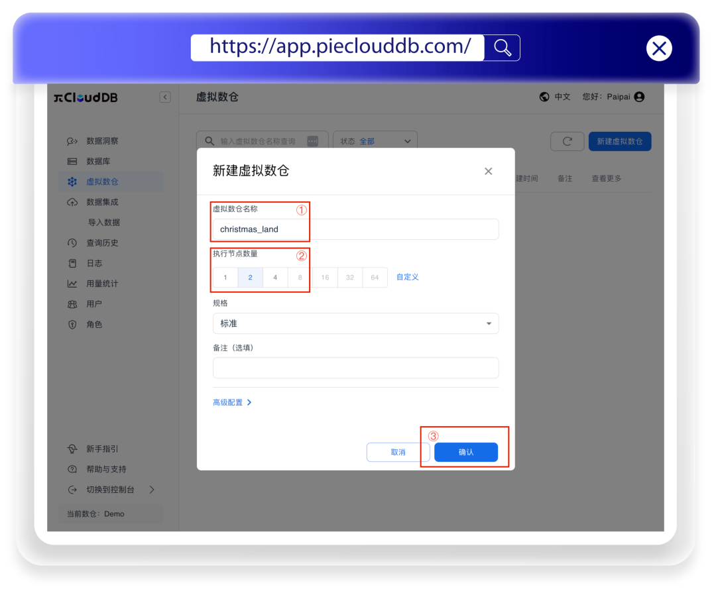This screenshot has height=593, width=716.
Task: Open 导入数据 submenu item
Action: pyautogui.click(x=104, y=223)
